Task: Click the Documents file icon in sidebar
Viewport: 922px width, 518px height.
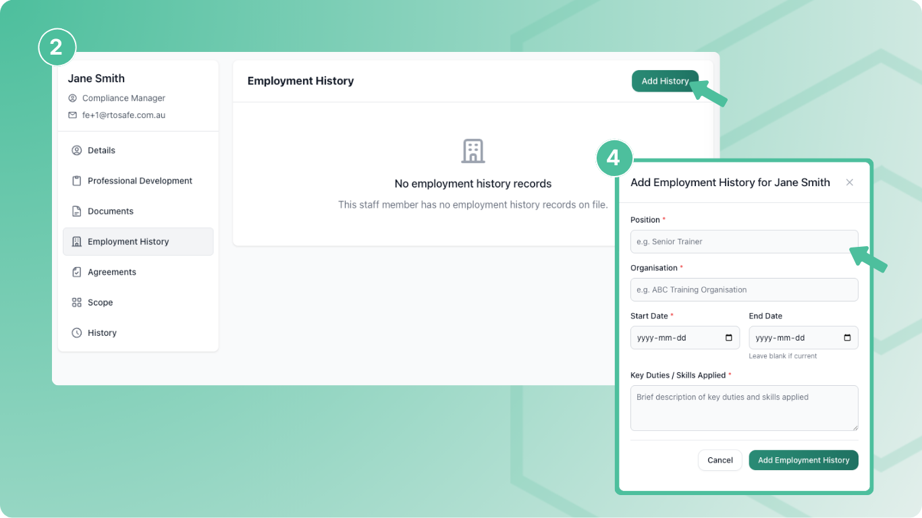Action: [x=76, y=210]
